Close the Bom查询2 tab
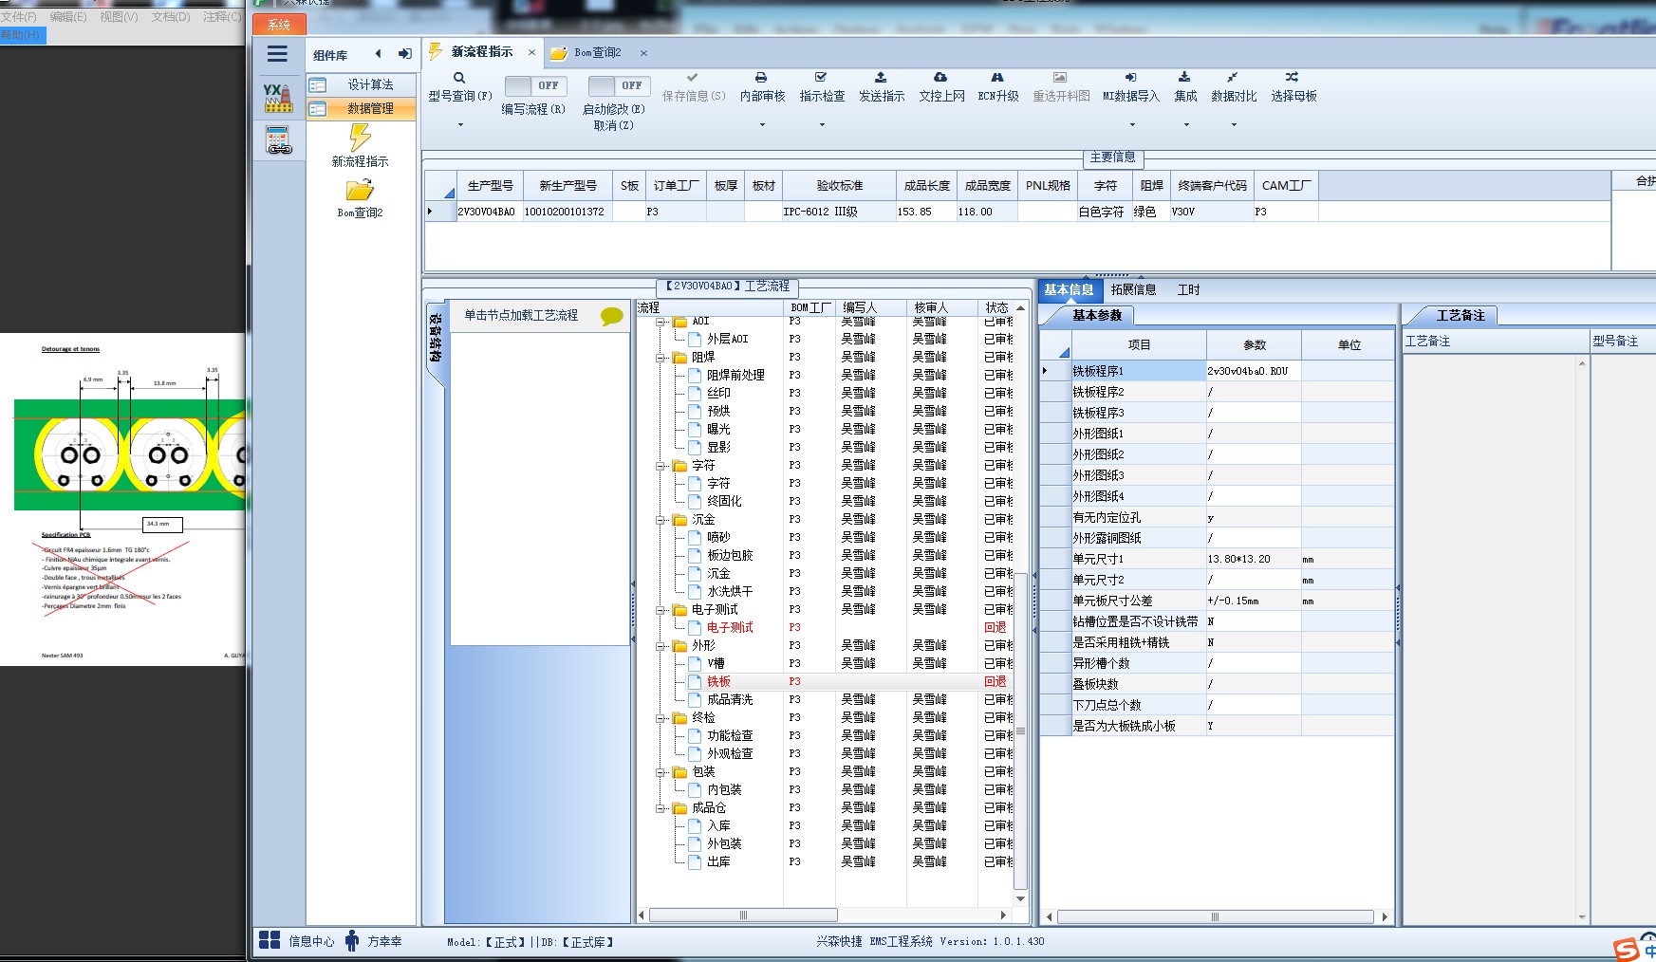The width and height of the screenshot is (1656, 962). [643, 53]
